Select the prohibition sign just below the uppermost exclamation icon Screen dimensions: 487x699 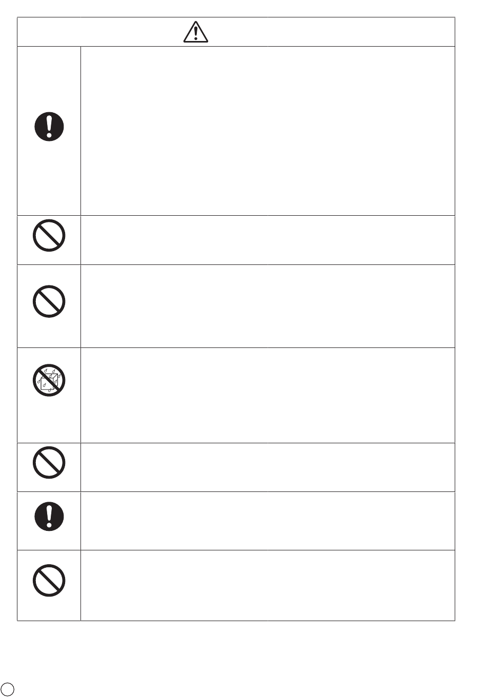49,235
